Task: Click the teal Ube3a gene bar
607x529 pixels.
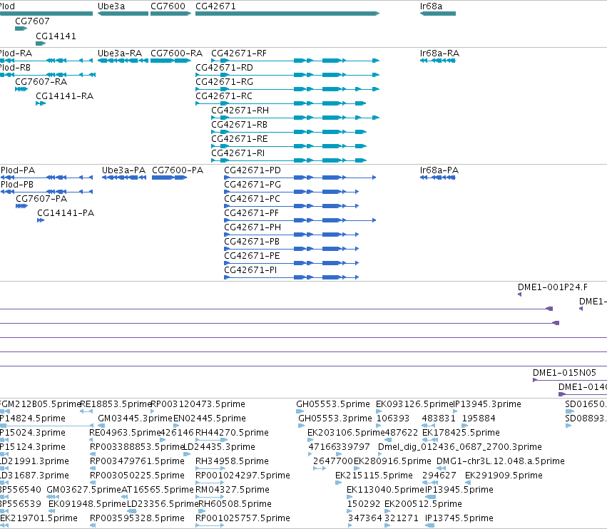Action: pos(123,14)
